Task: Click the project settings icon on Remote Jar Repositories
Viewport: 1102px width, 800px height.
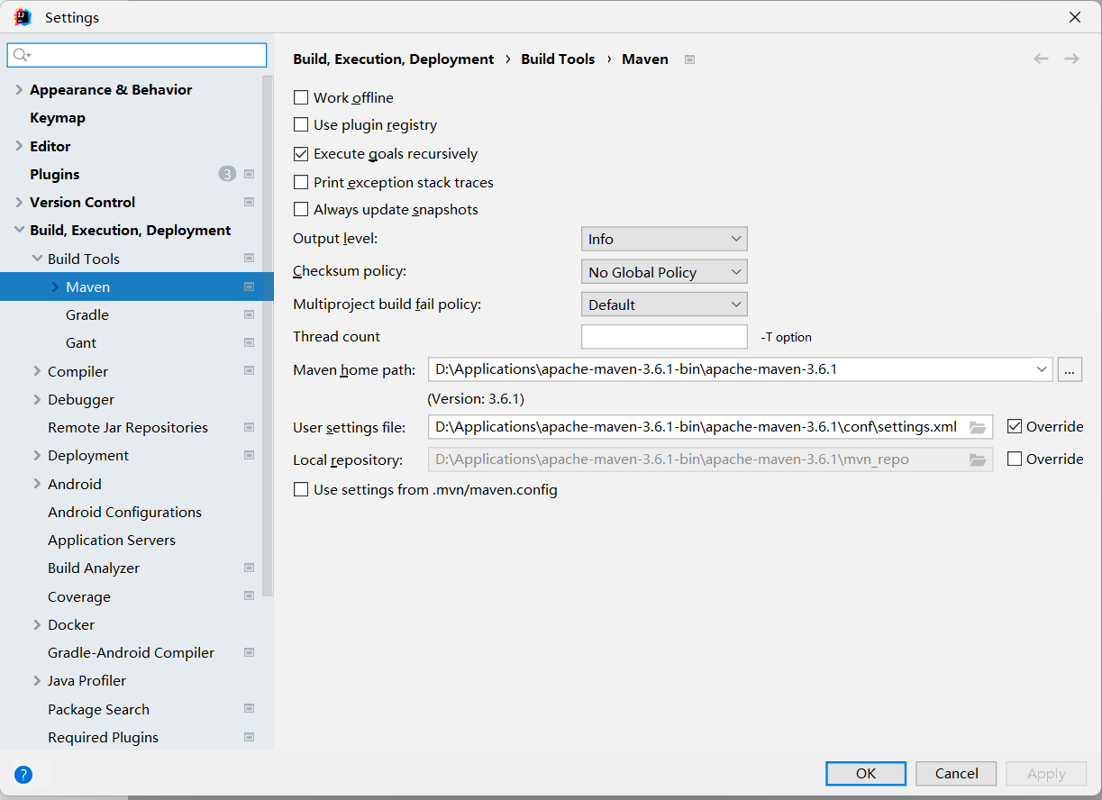Action: coord(250,427)
